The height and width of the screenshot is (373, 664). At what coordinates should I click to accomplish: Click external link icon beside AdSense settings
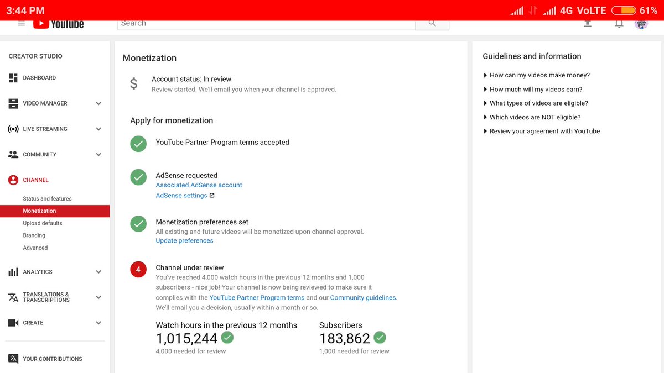click(212, 196)
